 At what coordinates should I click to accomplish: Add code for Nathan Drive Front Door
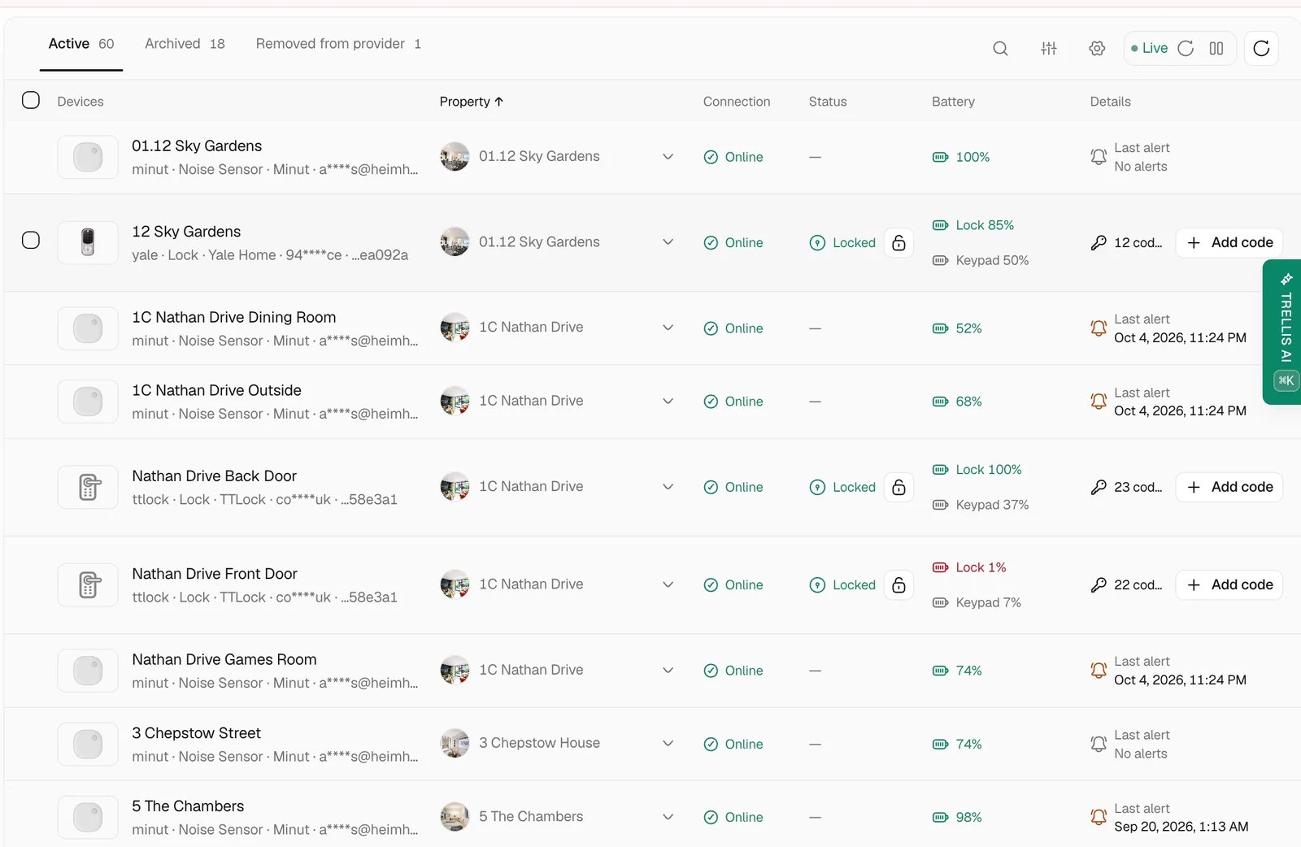(x=1229, y=584)
